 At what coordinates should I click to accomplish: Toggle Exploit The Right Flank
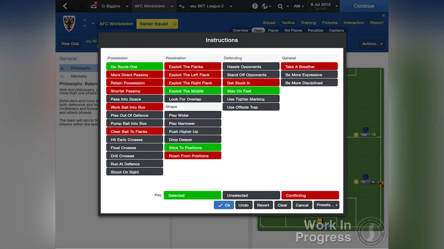point(193,83)
